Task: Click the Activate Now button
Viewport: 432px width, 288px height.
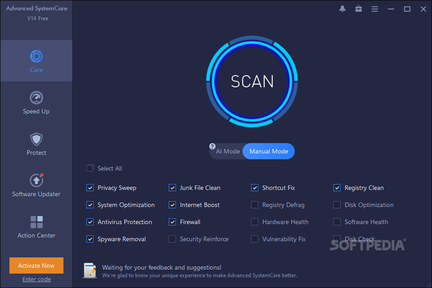Action: [x=36, y=265]
